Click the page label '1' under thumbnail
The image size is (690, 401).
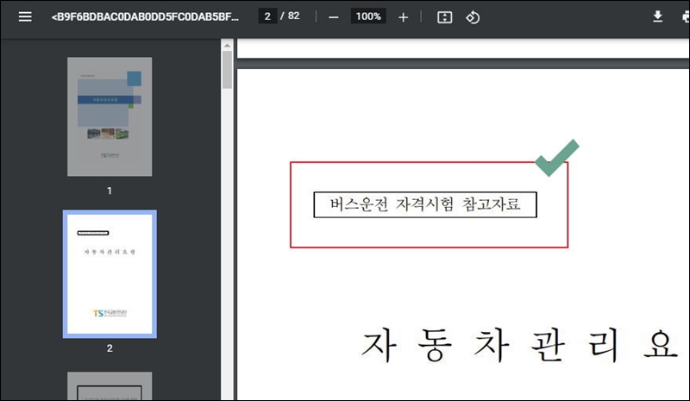[x=110, y=191]
